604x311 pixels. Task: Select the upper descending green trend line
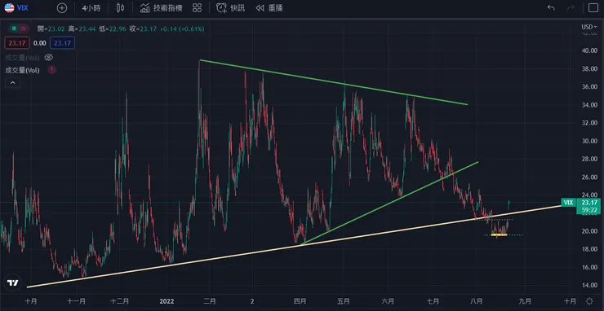pyautogui.click(x=334, y=82)
